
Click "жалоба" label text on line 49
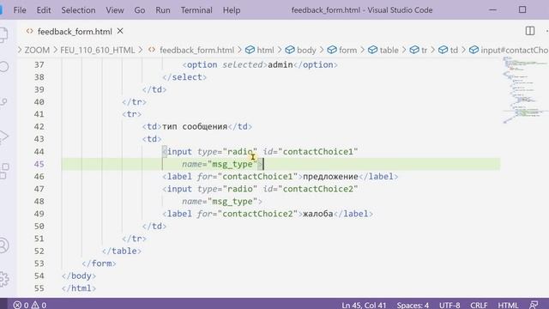318,214
